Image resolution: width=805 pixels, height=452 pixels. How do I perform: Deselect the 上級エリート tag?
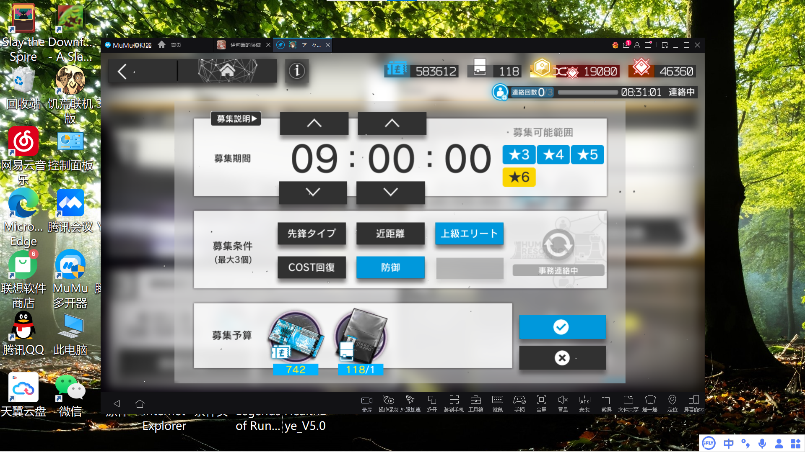(469, 234)
